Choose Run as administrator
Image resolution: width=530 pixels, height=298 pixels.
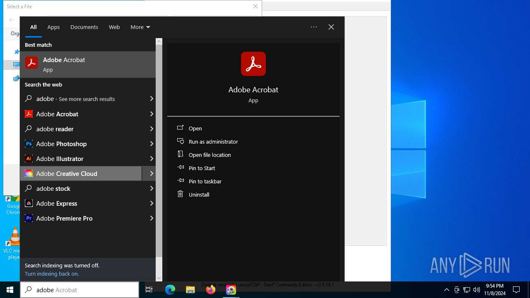tap(213, 142)
